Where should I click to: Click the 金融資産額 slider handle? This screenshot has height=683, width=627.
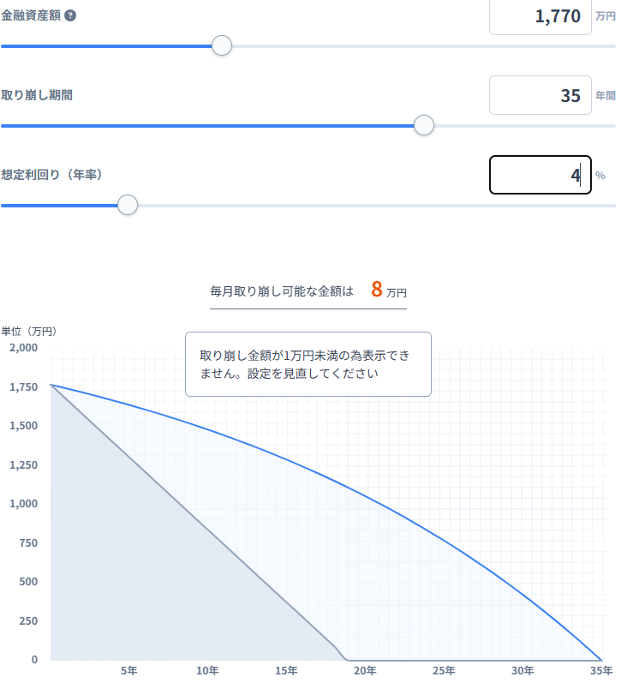[x=222, y=45]
